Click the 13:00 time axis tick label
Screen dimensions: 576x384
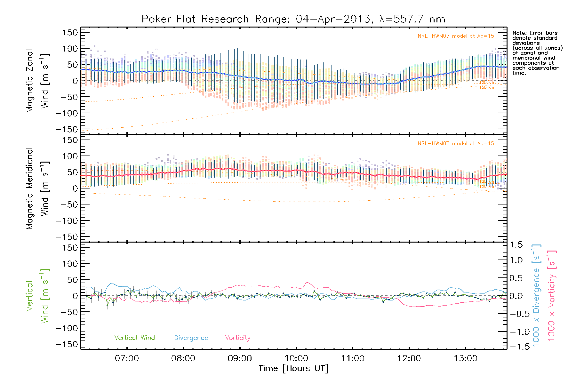(x=465, y=358)
